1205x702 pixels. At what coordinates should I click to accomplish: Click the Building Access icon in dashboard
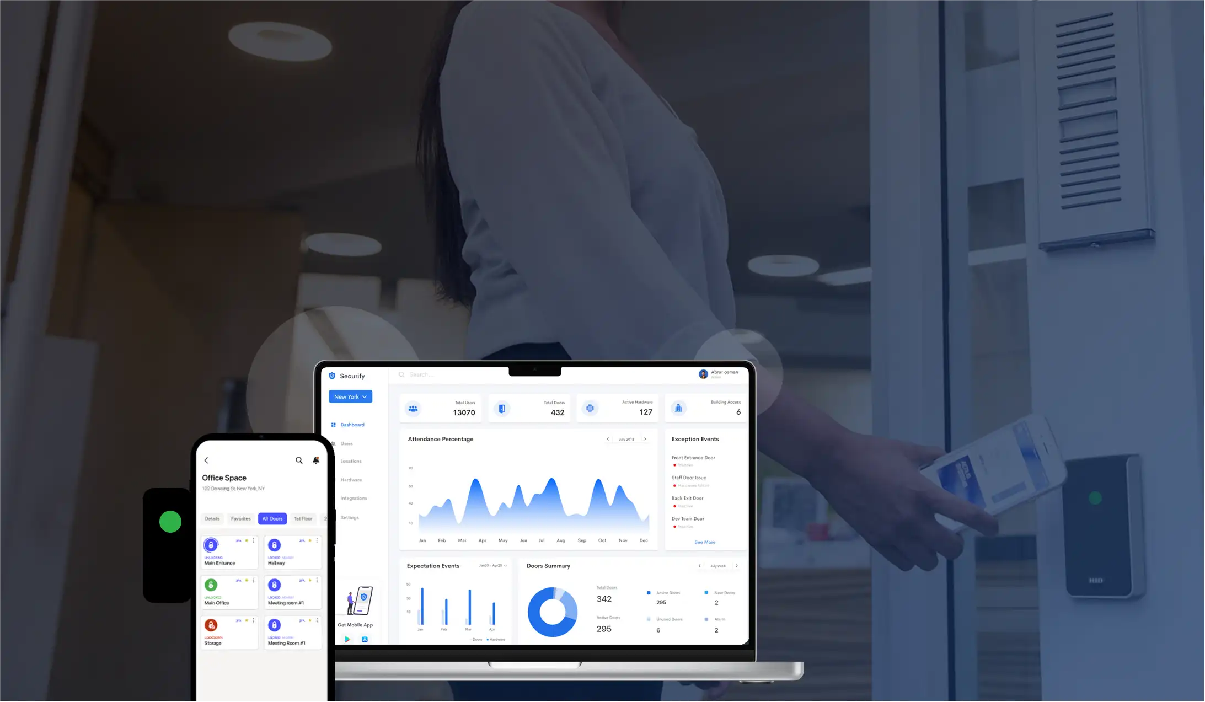[678, 408]
